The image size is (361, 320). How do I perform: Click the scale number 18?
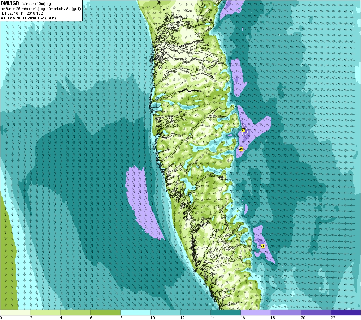(x=273, y=318)
